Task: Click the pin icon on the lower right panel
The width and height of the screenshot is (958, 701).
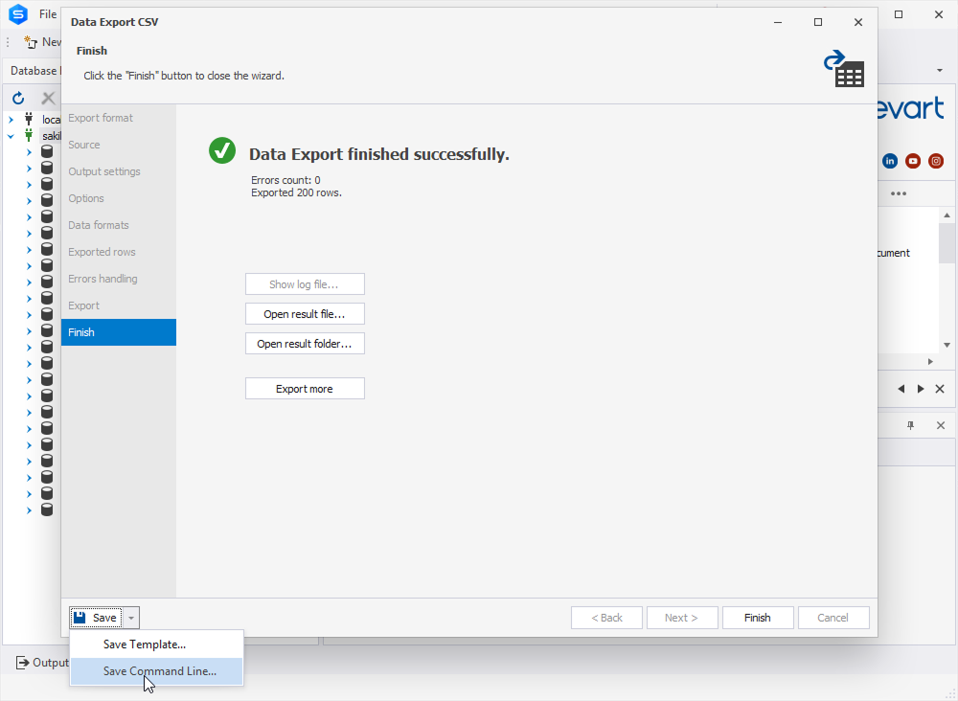Action: click(911, 425)
